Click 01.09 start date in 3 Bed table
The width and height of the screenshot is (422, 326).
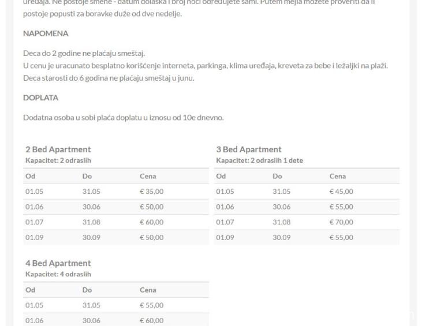coord(225,237)
